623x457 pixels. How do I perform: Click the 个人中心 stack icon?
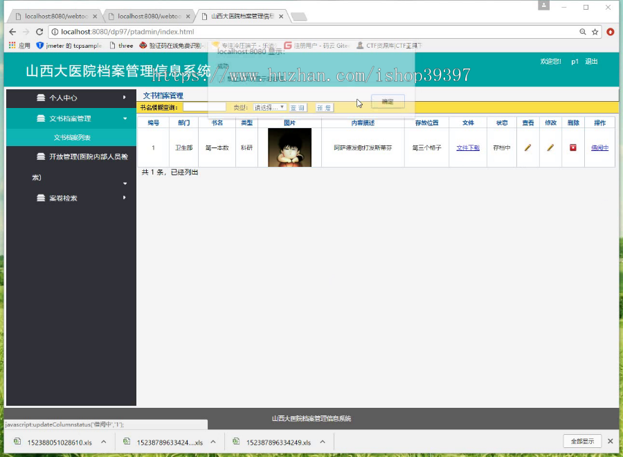click(41, 98)
